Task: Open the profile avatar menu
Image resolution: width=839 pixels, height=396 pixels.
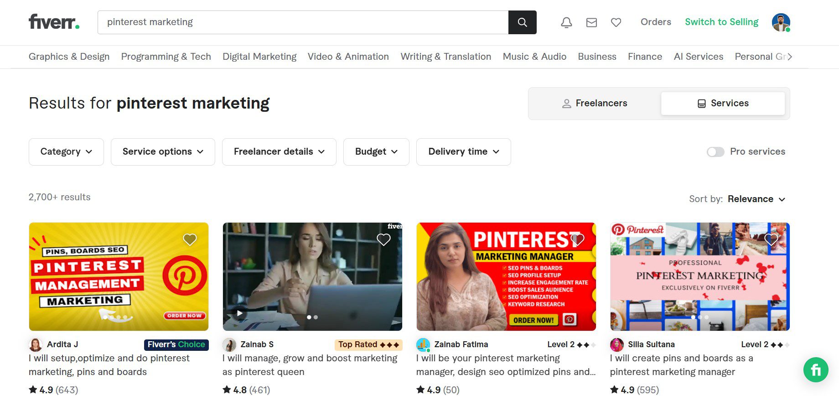Action: 781,22
